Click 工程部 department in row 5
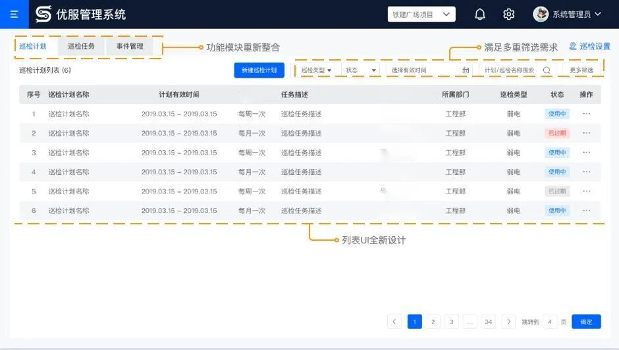The height and width of the screenshot is (350, 619). [x=456, y=191]
